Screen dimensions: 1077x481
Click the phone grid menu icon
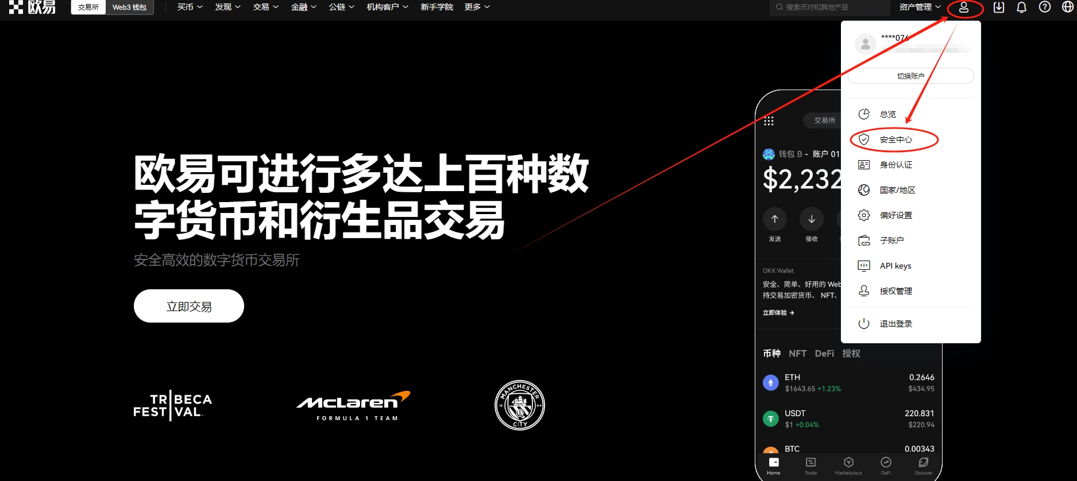pyautogui.click(x=769, y=121)
